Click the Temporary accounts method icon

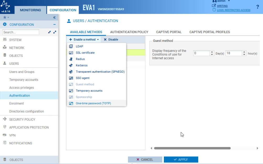(71, 91)
